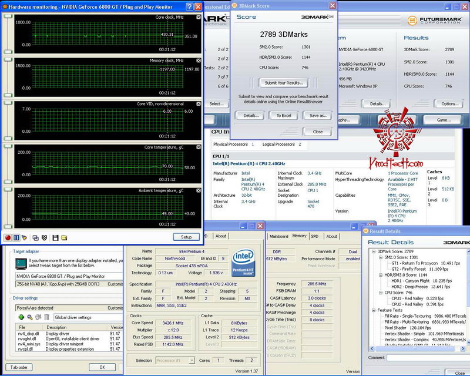The width and height of the screenshot is (470, 376).
Task: Click the left arrow of Result Details horizontal scrollbar
Action: [372, 348]
